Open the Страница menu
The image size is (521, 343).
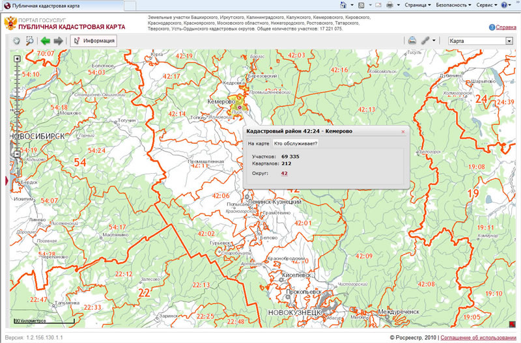[x=417, y=5]
